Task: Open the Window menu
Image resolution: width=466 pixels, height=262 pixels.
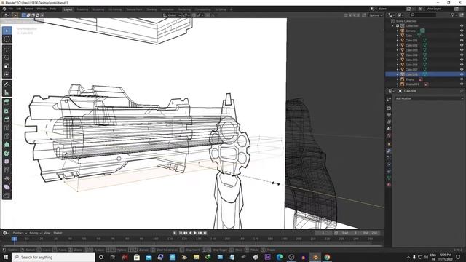Action: [42, 9]
